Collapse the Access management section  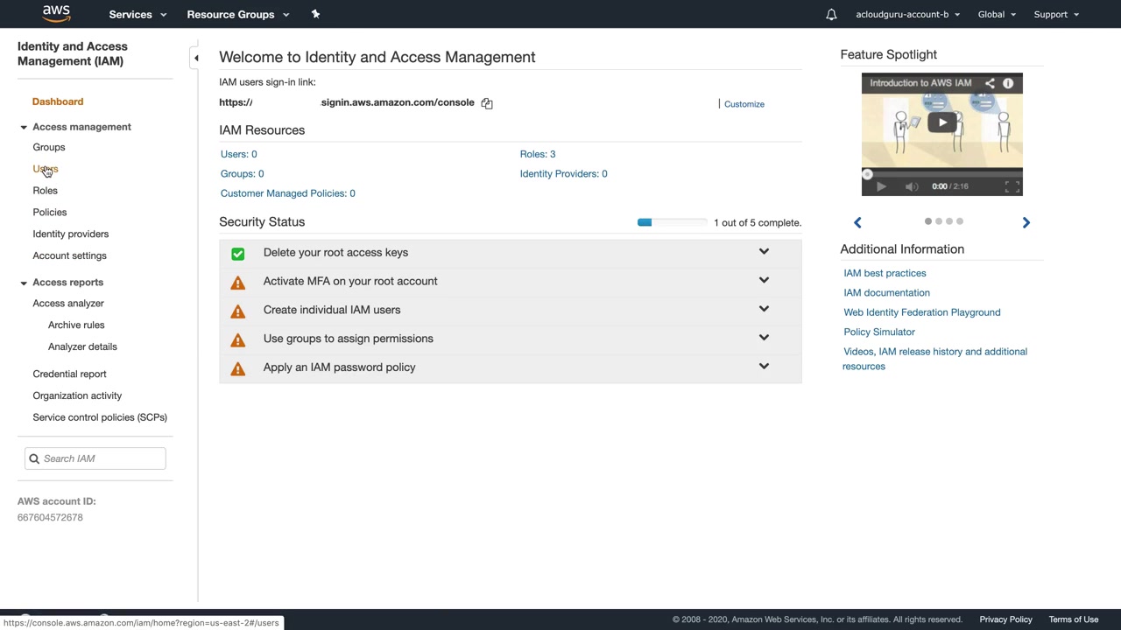[x=24, y=127]
